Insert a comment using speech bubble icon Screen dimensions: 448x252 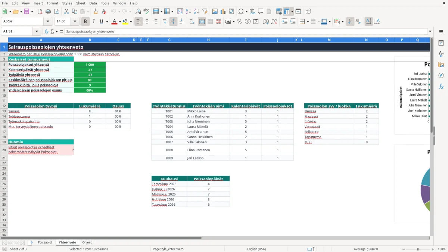pyautogui.click(x=261, y=12)
